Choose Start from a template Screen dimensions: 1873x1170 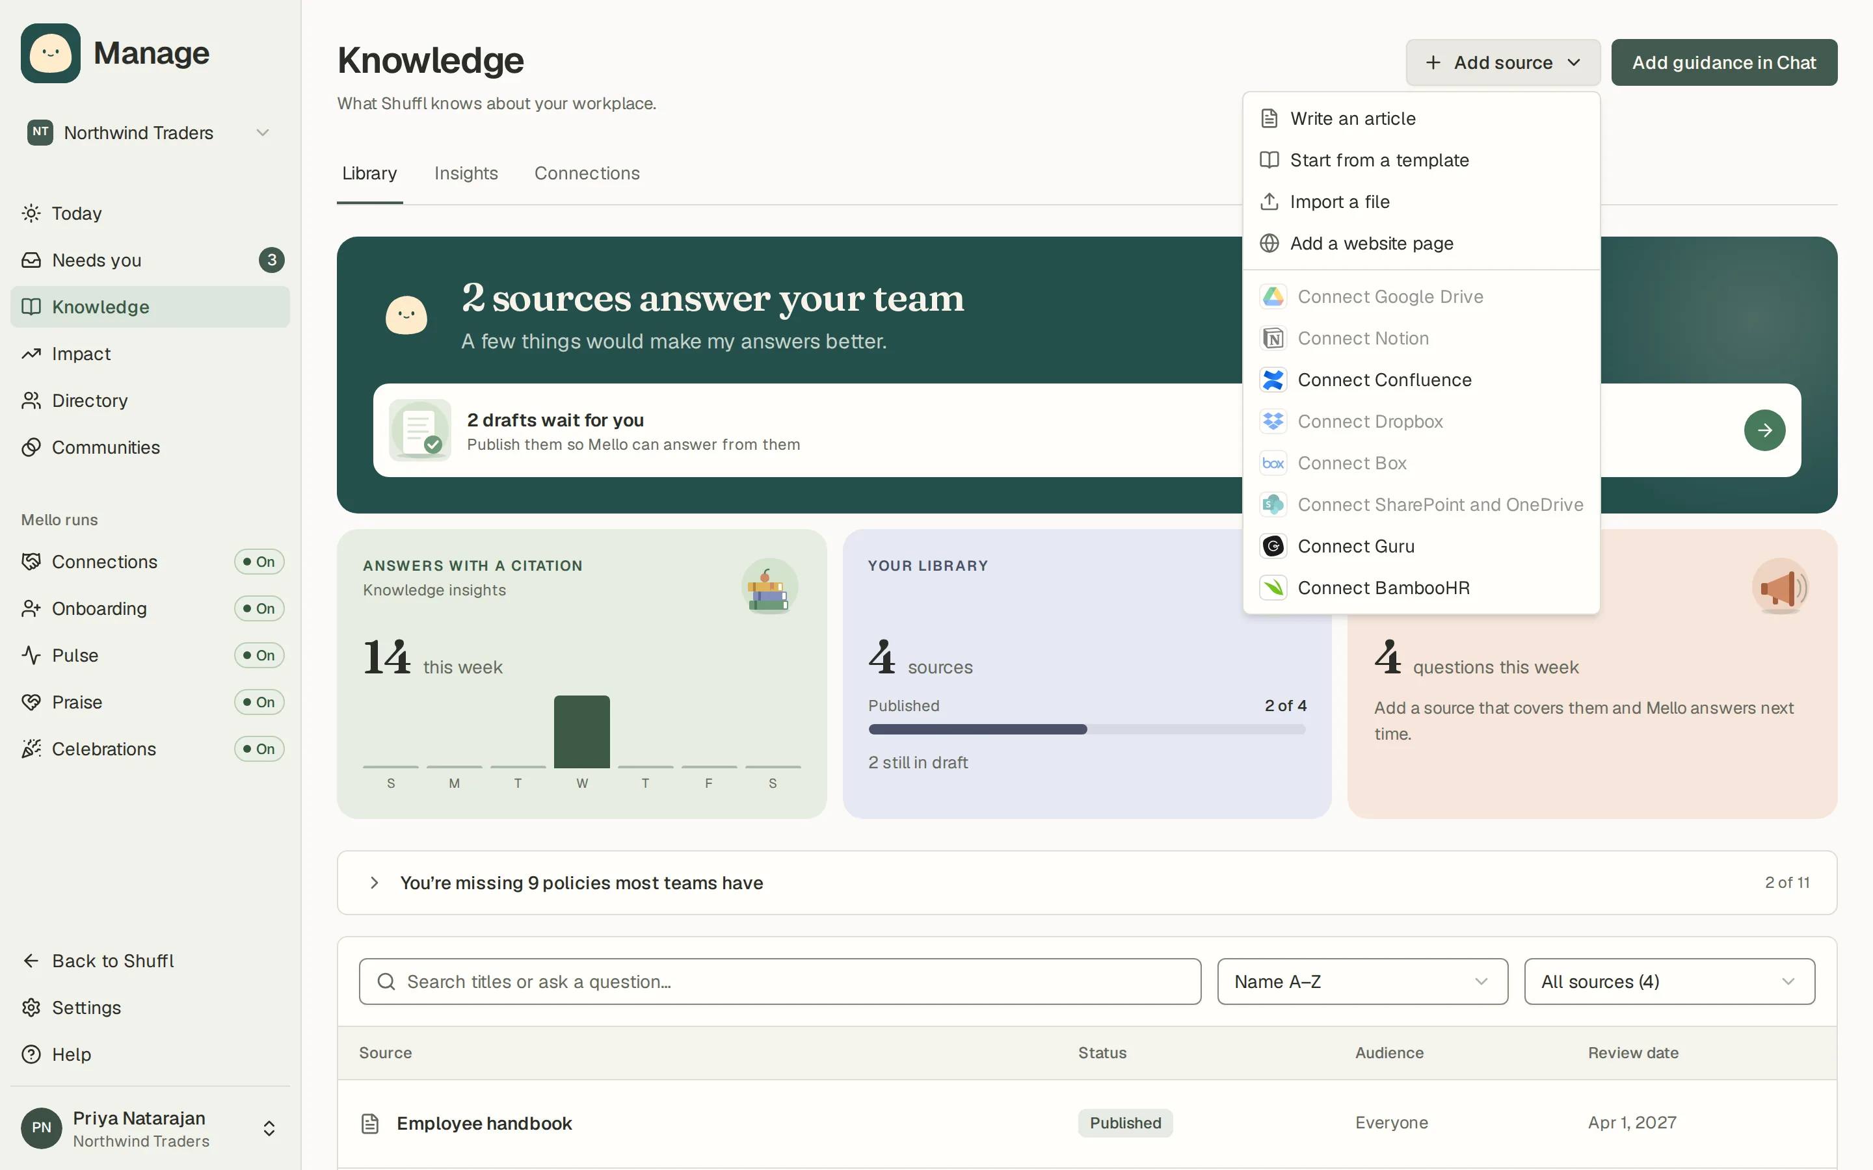pos(1421,160)
